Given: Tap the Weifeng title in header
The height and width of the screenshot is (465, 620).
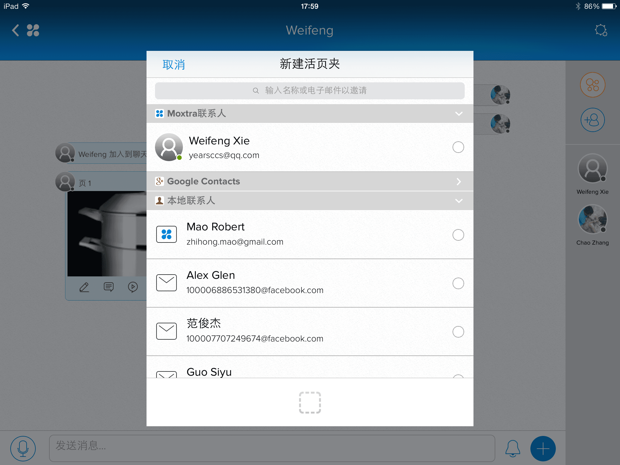Looking at the screenshot, I should point(310,30).
